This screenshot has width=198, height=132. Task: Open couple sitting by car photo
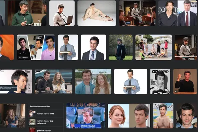click(x=53, y=81)
